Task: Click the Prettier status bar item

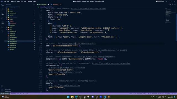Action: (168, 94)
